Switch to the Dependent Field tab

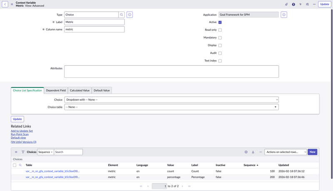56,90
